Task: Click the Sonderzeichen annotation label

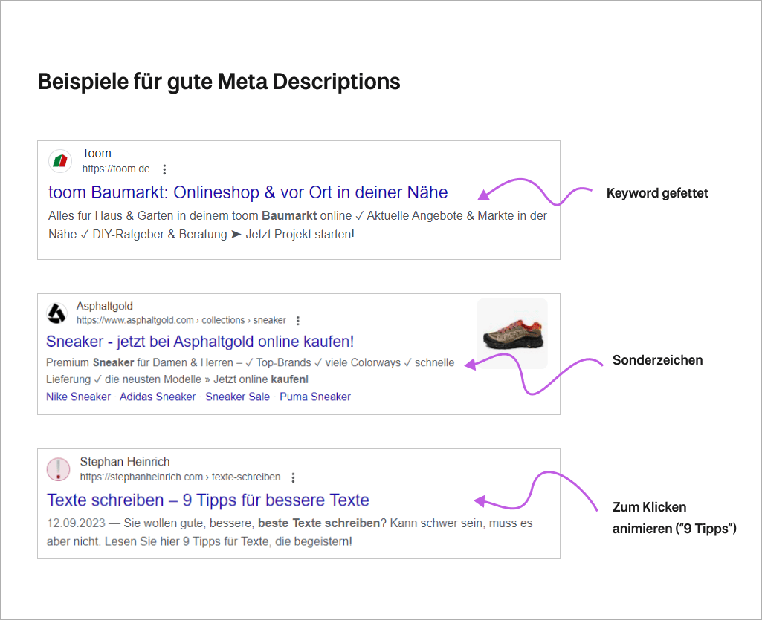Action: 657,360
